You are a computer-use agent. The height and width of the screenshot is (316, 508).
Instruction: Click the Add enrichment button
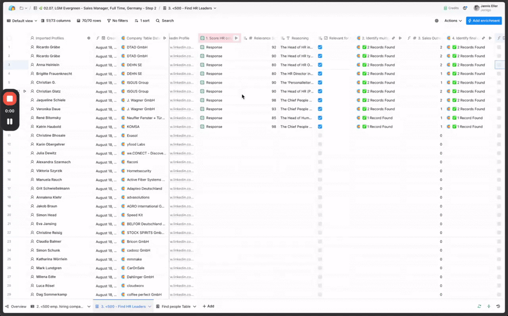[484, 21]
